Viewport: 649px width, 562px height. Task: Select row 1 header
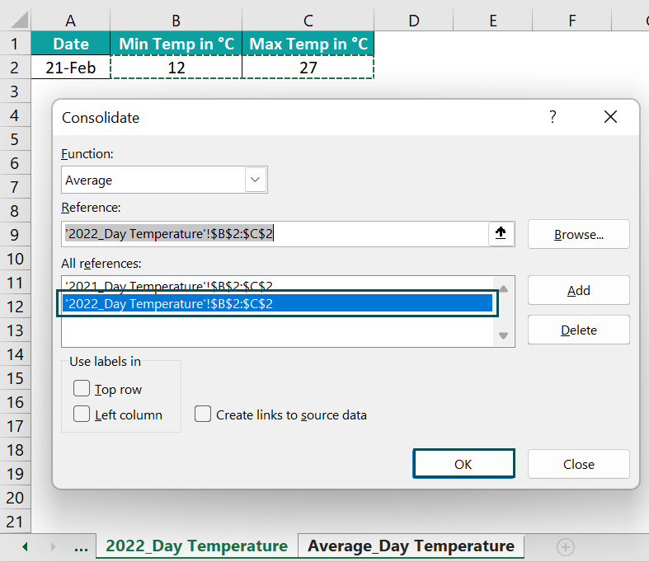[15, 44]
